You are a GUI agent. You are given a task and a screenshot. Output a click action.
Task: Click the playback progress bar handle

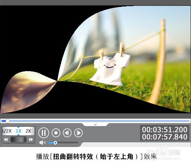tap(8, 121)
